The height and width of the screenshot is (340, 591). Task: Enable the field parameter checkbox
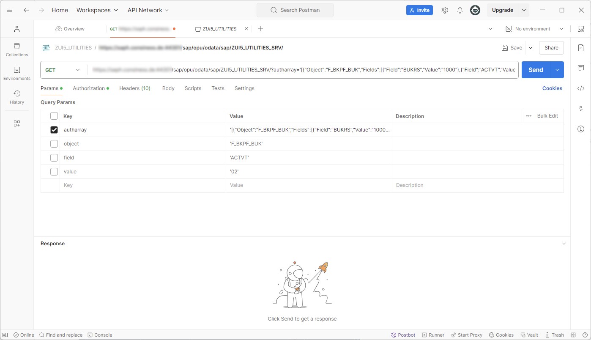[x=54, y=158]
